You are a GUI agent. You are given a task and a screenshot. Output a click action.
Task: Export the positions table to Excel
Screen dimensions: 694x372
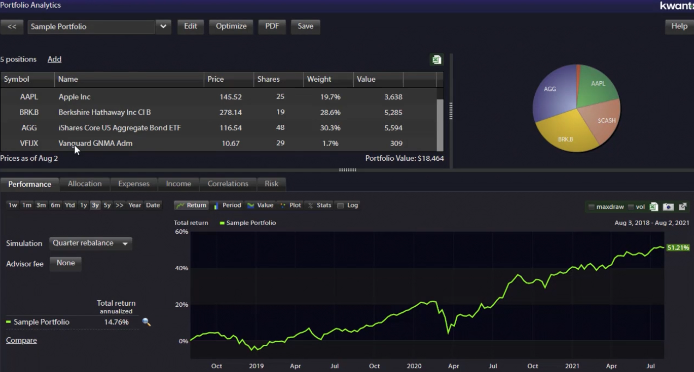437,59
